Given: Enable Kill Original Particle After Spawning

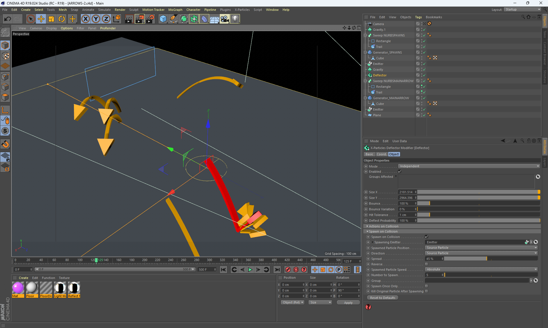Looking at the screenshot, I should (426, 291).
